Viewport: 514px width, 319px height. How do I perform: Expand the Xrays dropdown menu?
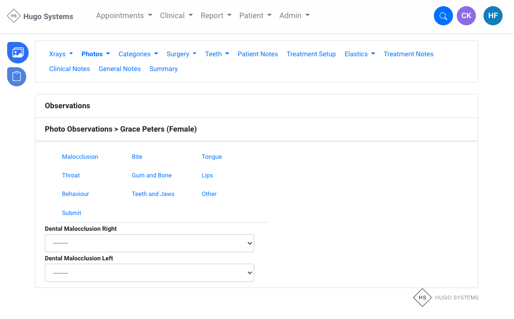click(61, 54)
